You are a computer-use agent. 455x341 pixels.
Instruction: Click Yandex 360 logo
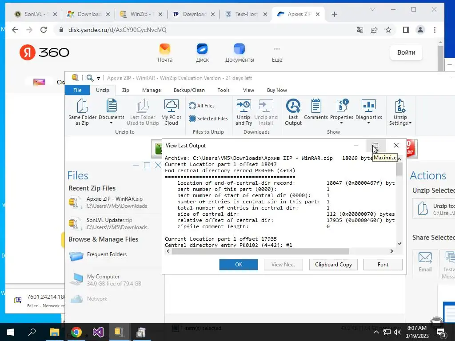[44, 52]
